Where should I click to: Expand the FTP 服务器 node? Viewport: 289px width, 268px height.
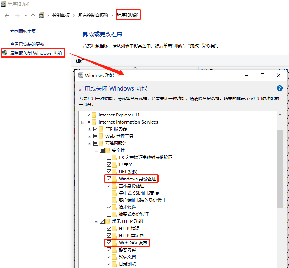pyautogui.click(x=89, y=130)
